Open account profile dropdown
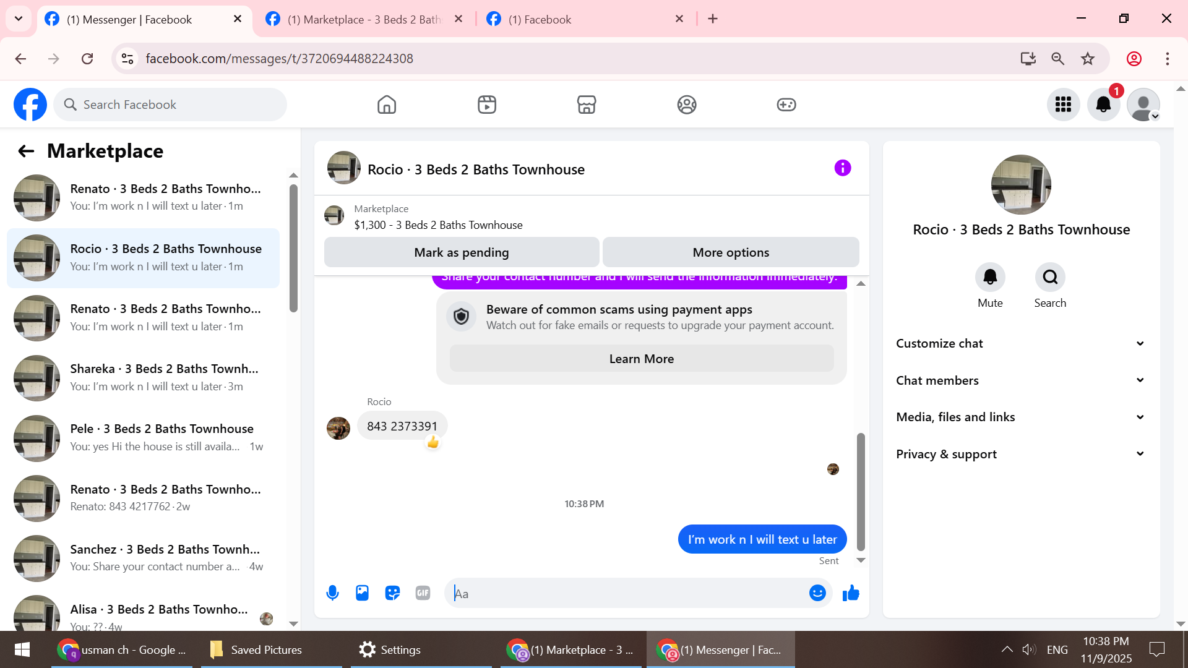This screenshot has height=668, width=1188. [1143, 105]
